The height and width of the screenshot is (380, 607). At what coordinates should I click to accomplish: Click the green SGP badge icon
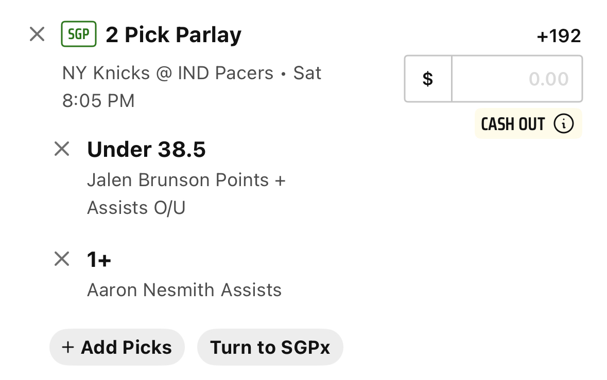click(79, 34)
